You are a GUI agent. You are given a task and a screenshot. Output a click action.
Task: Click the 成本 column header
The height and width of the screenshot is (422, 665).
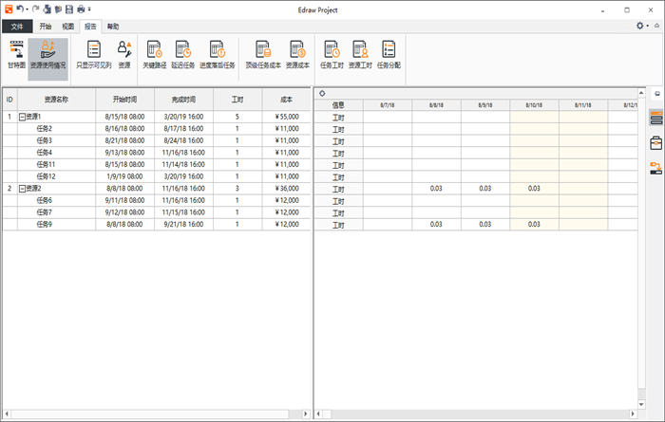(x=286, y=99)
